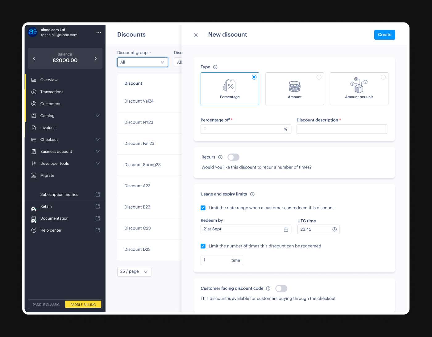Click the next balance arrow
This screenshot has height=337, width=432.
tap(96, 58)
